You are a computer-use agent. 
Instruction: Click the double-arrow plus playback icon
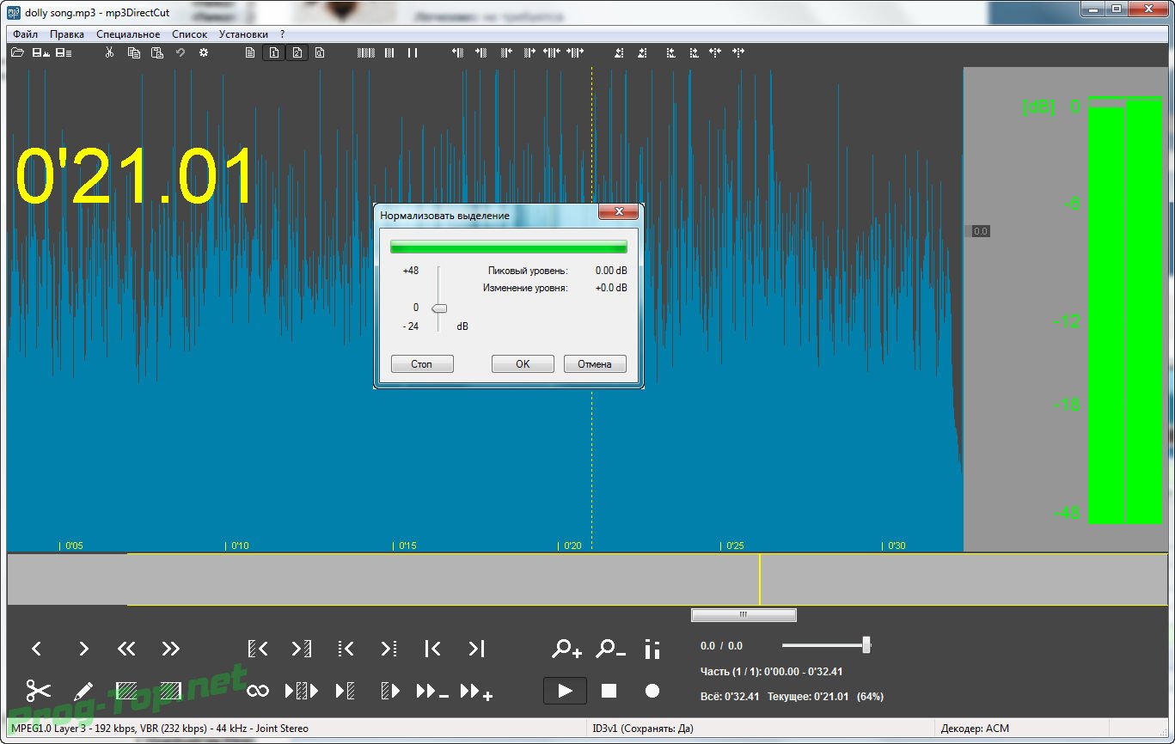click(x=476, y=691)
